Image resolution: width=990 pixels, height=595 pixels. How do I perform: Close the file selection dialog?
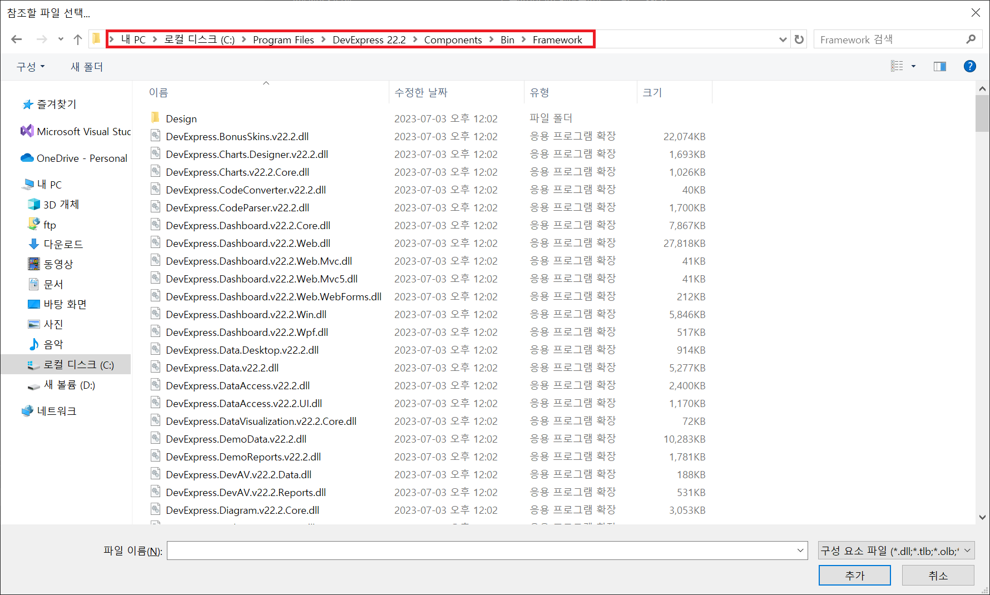(976, 12)
